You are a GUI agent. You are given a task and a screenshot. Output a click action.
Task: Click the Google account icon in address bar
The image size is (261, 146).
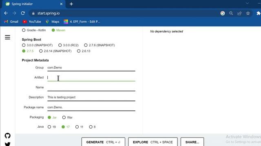point(223,13)
